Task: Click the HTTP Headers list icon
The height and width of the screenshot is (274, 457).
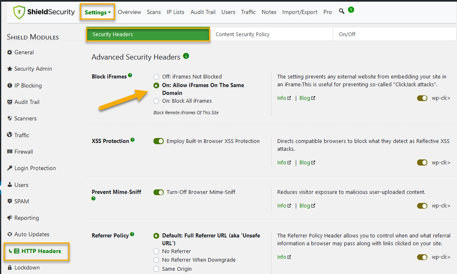Action: click(x=16, y=251)
